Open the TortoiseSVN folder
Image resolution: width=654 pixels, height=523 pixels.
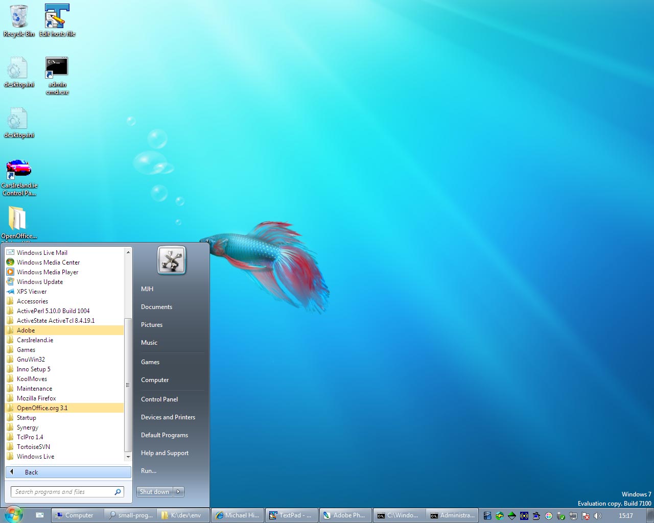pyautogui.click(x=64, y=446)
